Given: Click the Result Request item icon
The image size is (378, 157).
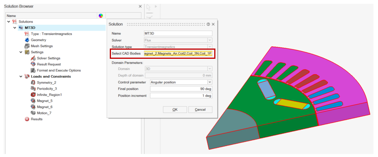Looking at the screenshot, I should [33, 64].
